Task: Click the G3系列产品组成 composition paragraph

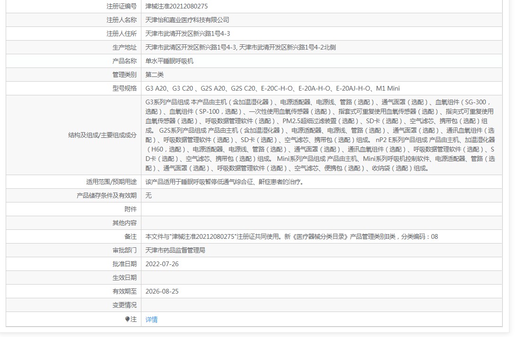Action: pyautogui.click(x=320, y=135)
